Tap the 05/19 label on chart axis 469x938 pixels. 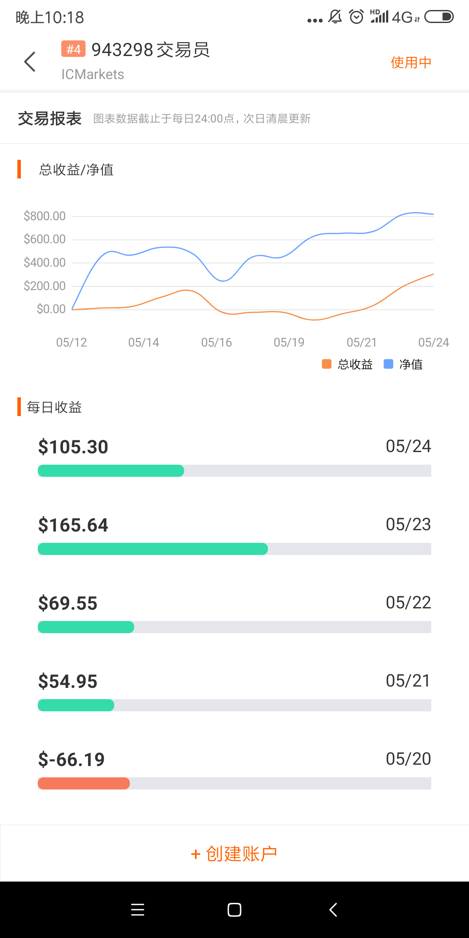click(289, 343)
